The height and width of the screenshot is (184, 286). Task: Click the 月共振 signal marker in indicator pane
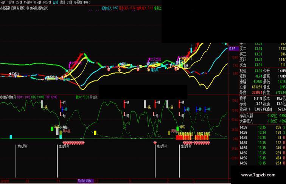64,127
